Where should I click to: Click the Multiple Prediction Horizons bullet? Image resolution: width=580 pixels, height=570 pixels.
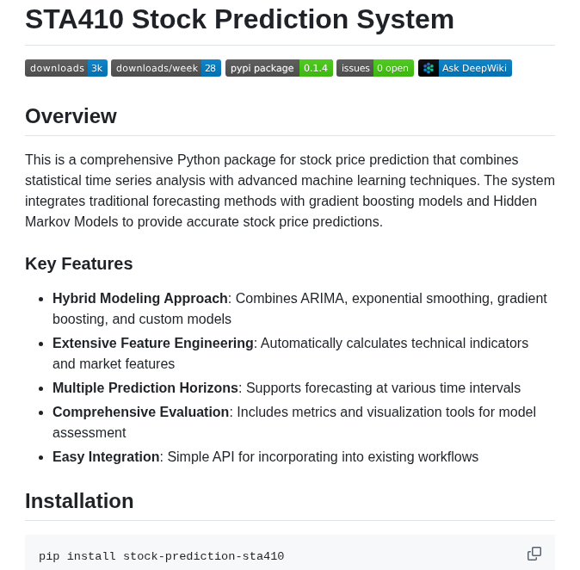click(x=287, y=388)
